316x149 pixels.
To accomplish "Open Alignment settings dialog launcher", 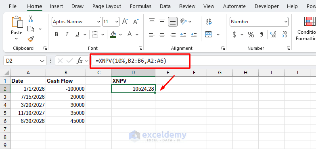I will point(223,48).
